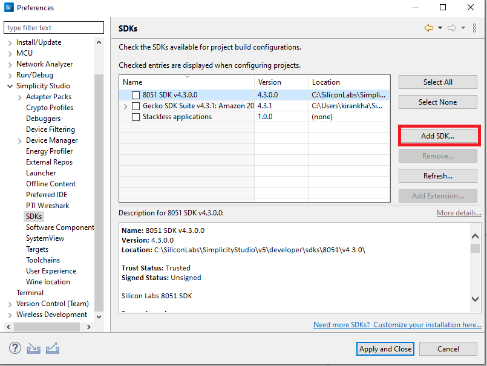Screen dimensions: 487x366
Task: Click the 8051 SDK location cell
Action: pos(348,95)
